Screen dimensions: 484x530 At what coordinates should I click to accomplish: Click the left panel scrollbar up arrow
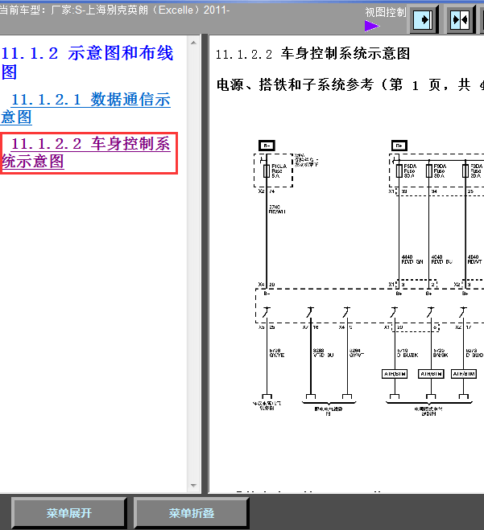click(193, 43)
